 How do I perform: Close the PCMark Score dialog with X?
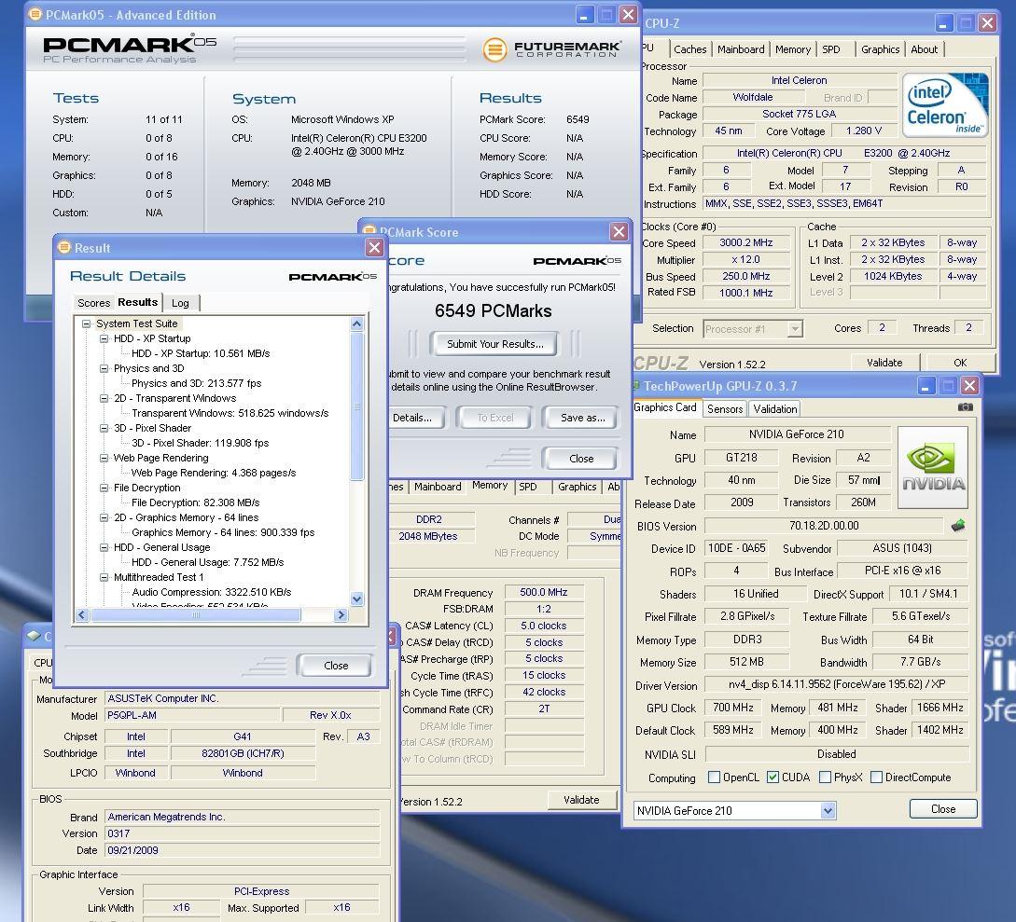619,231
